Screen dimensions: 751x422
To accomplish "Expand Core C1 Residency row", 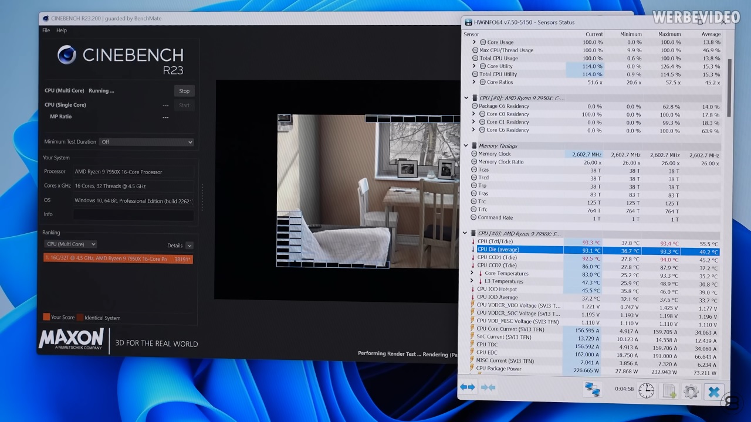I will point(473,122).
